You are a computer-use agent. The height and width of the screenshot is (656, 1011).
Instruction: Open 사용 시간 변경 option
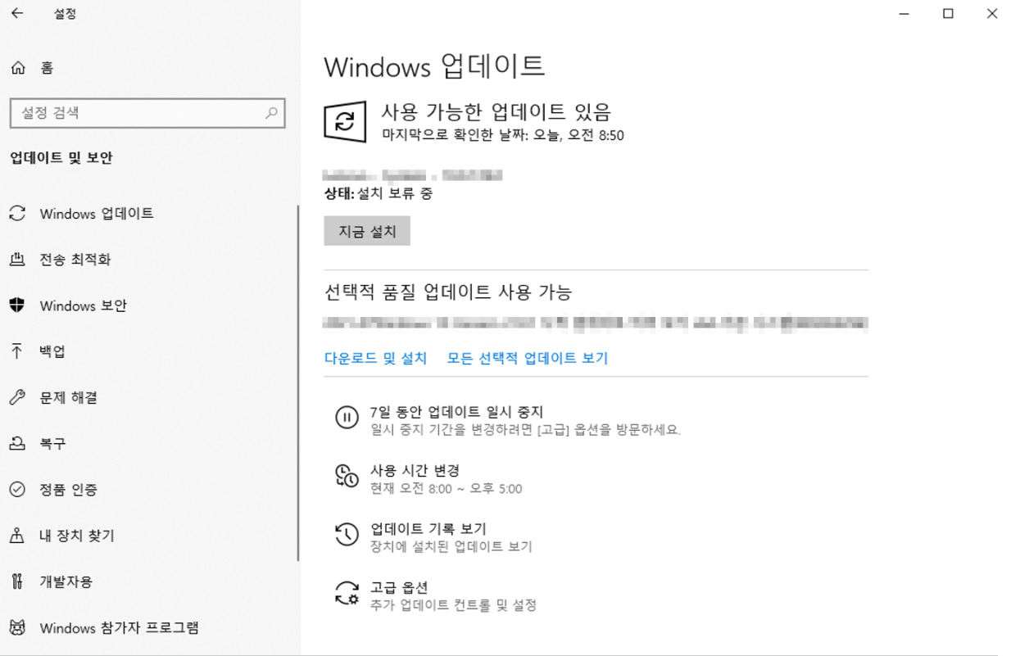click(415, 471)
